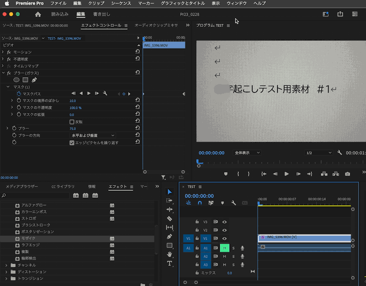Reset the Motion effect

tap(138, 52)
